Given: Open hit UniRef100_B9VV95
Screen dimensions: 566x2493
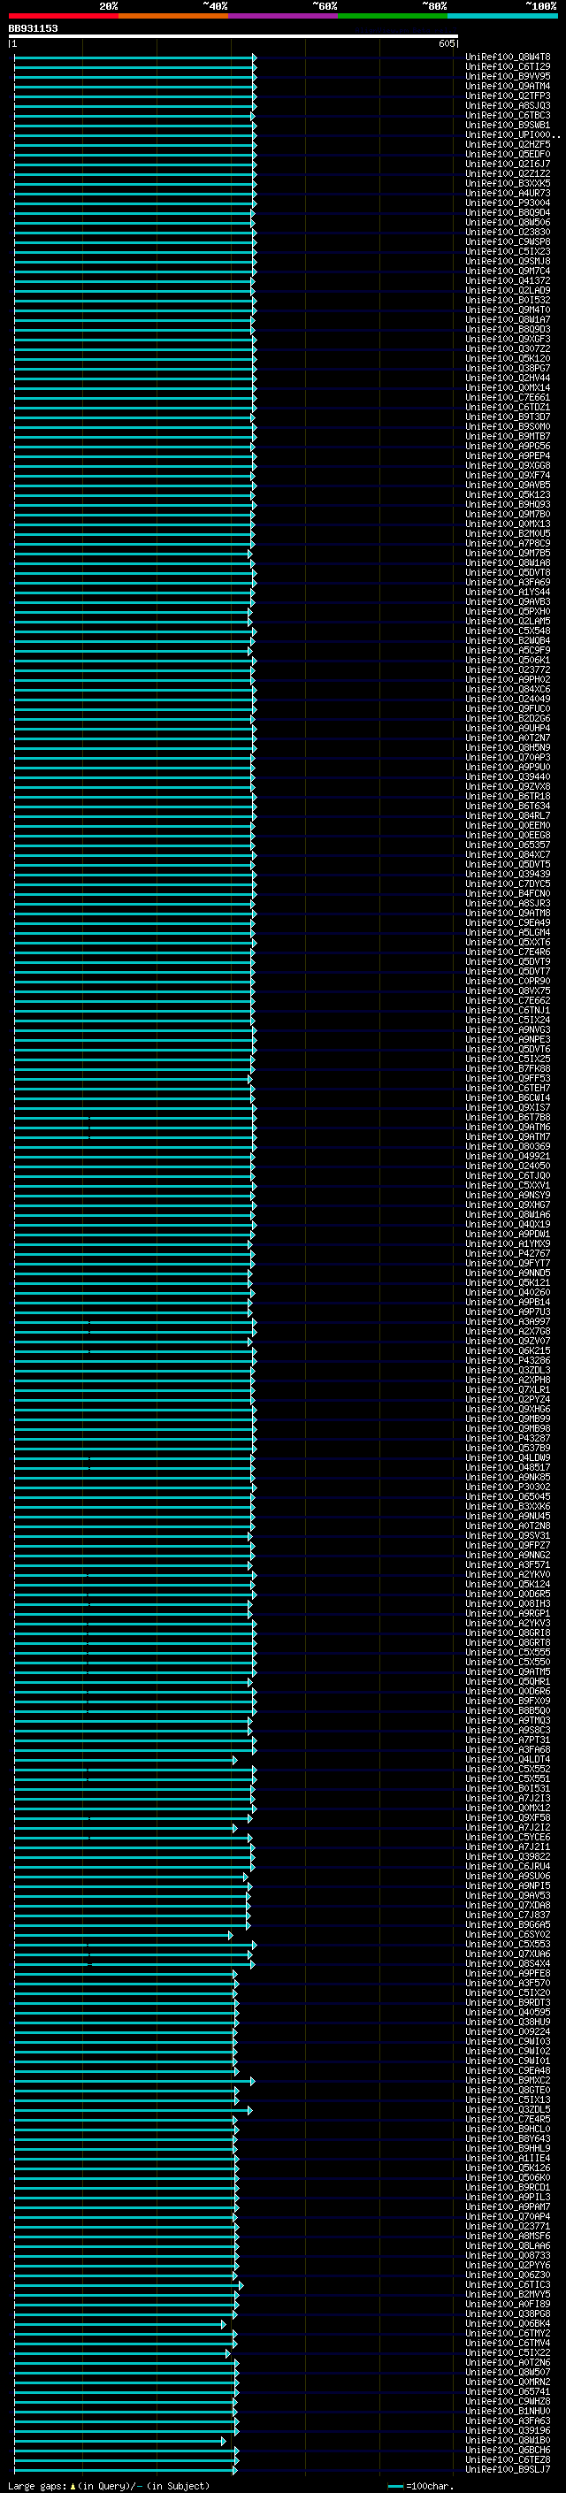Looking at the screenshot, I should [x=507, y=76].
